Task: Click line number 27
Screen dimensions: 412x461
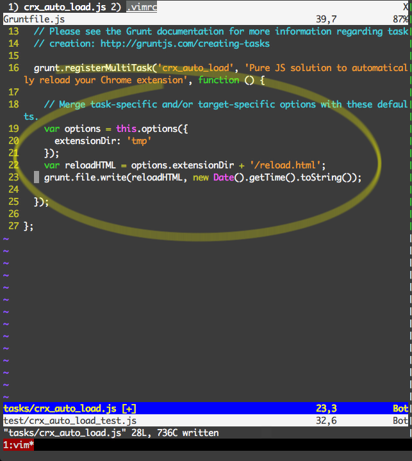Action: click(13, 226)
